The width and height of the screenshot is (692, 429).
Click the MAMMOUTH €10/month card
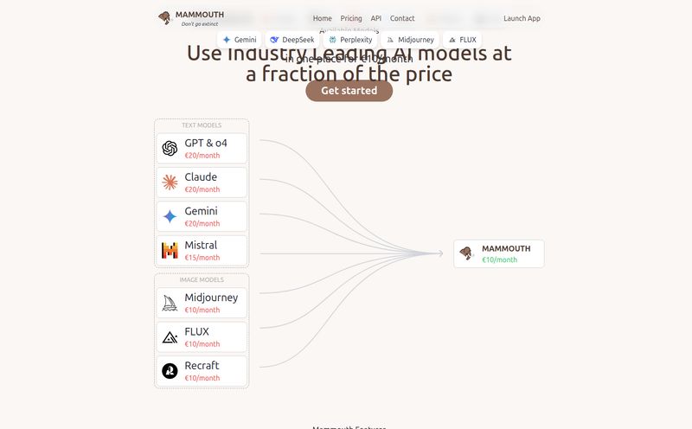[499, 253]
